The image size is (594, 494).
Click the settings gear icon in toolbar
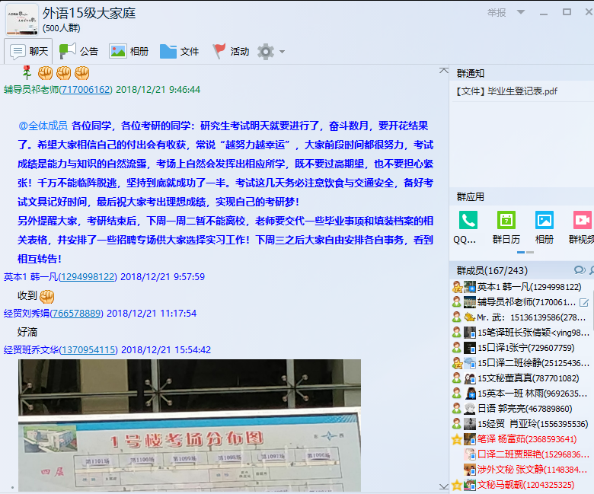point(265,52)
